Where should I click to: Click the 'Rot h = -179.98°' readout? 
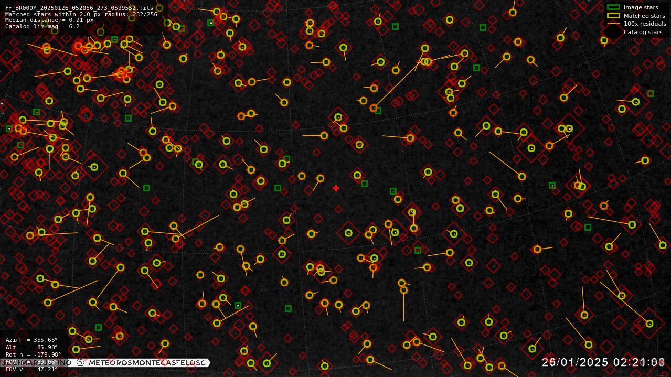pos(34,354)
